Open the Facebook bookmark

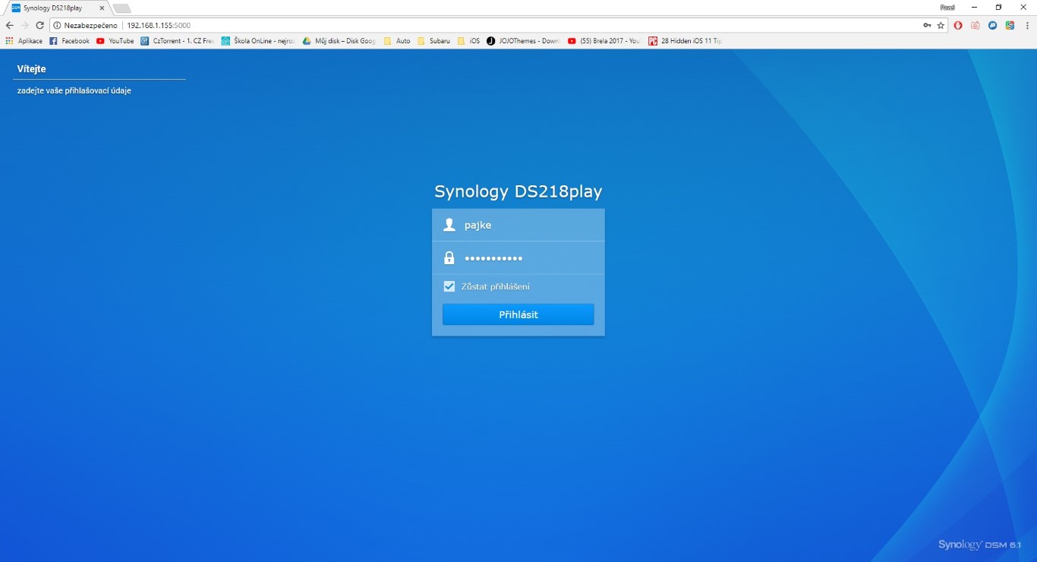70,41
